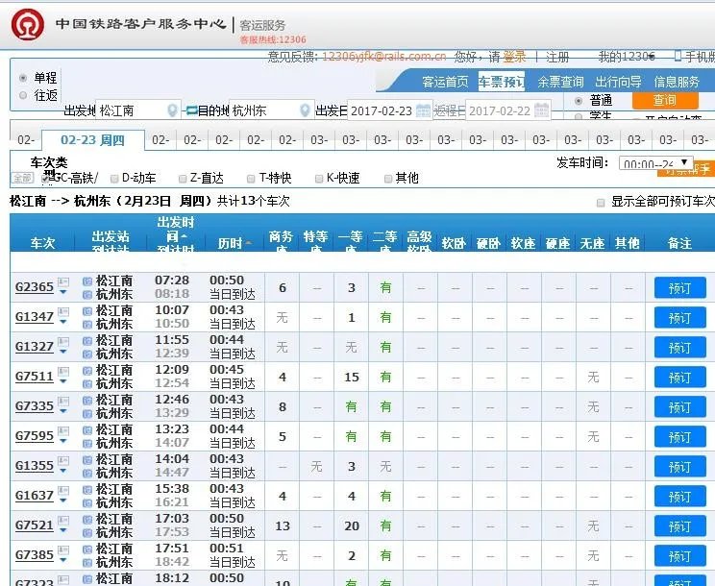Click departure station 松江南 input field
Viewport: 715px width, 586px height.
[138, 110]
